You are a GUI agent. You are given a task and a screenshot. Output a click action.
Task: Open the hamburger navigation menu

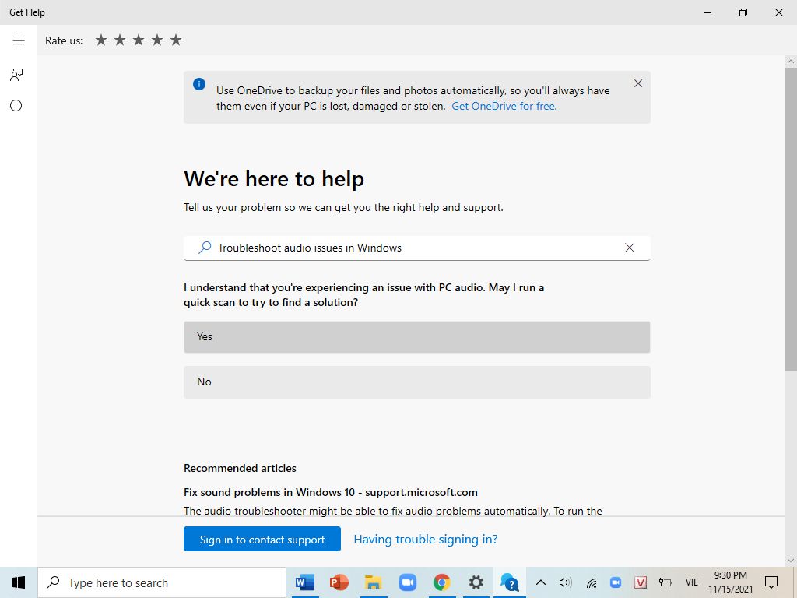[x=19, y=40]
